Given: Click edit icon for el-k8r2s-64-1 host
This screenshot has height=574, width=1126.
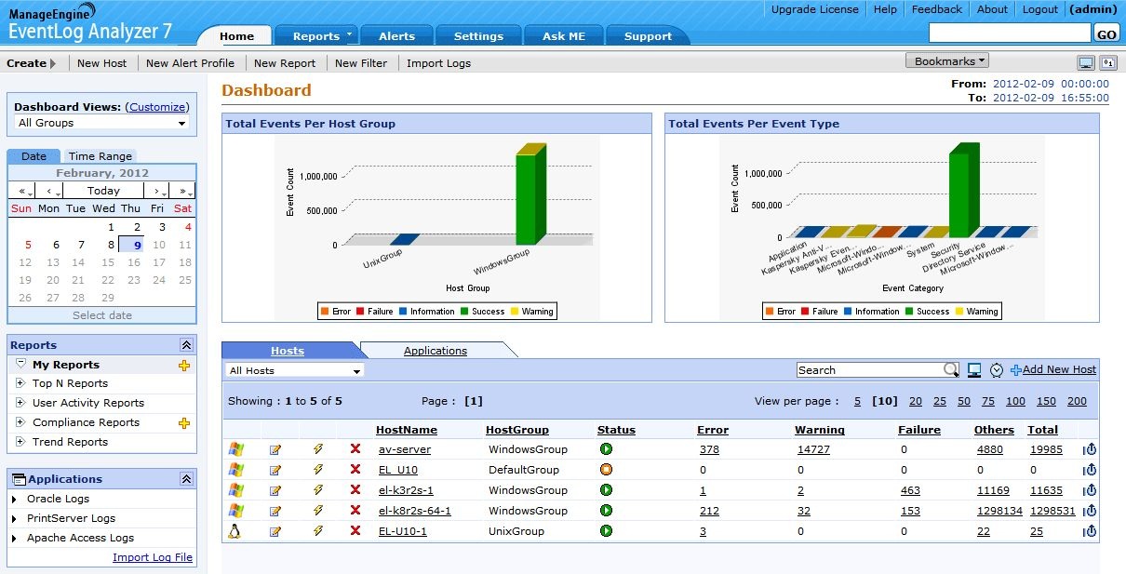Looking at the screenshot, I should pyautogui.click(x=275, y=511).
